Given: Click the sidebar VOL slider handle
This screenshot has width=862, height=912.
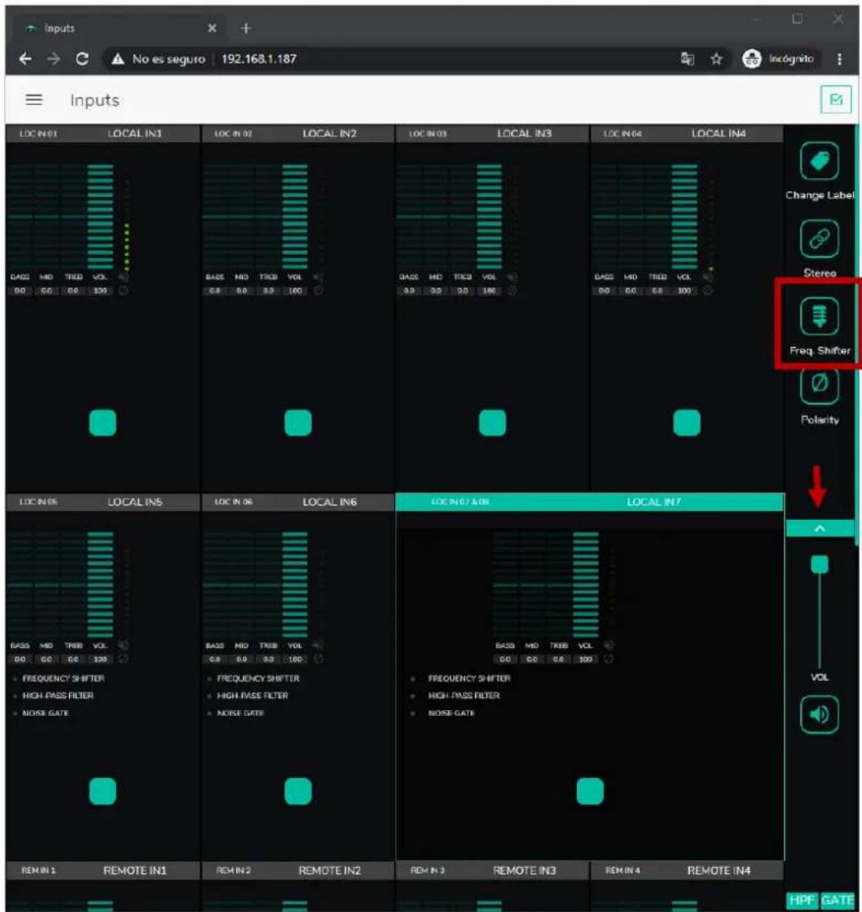Looking at the screenshot, I should click(x=819, y=564).
